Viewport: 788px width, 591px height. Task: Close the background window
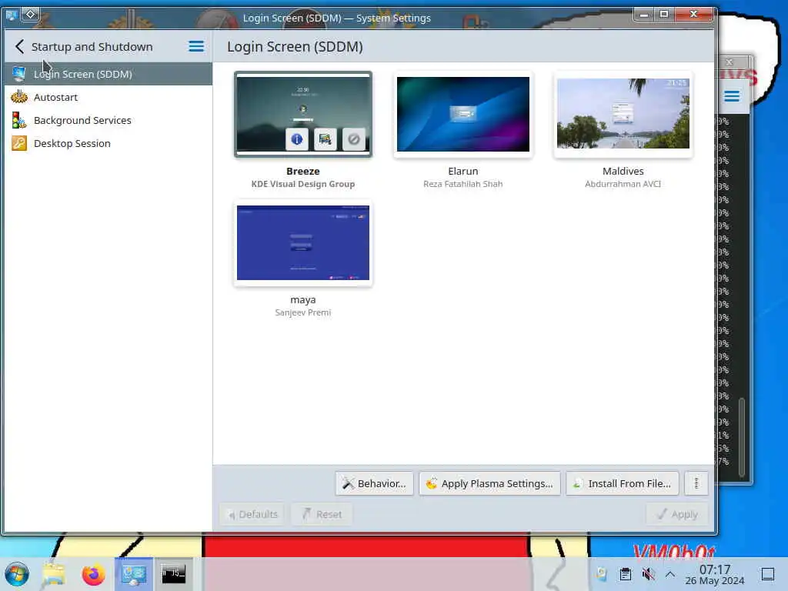(730, 62)
